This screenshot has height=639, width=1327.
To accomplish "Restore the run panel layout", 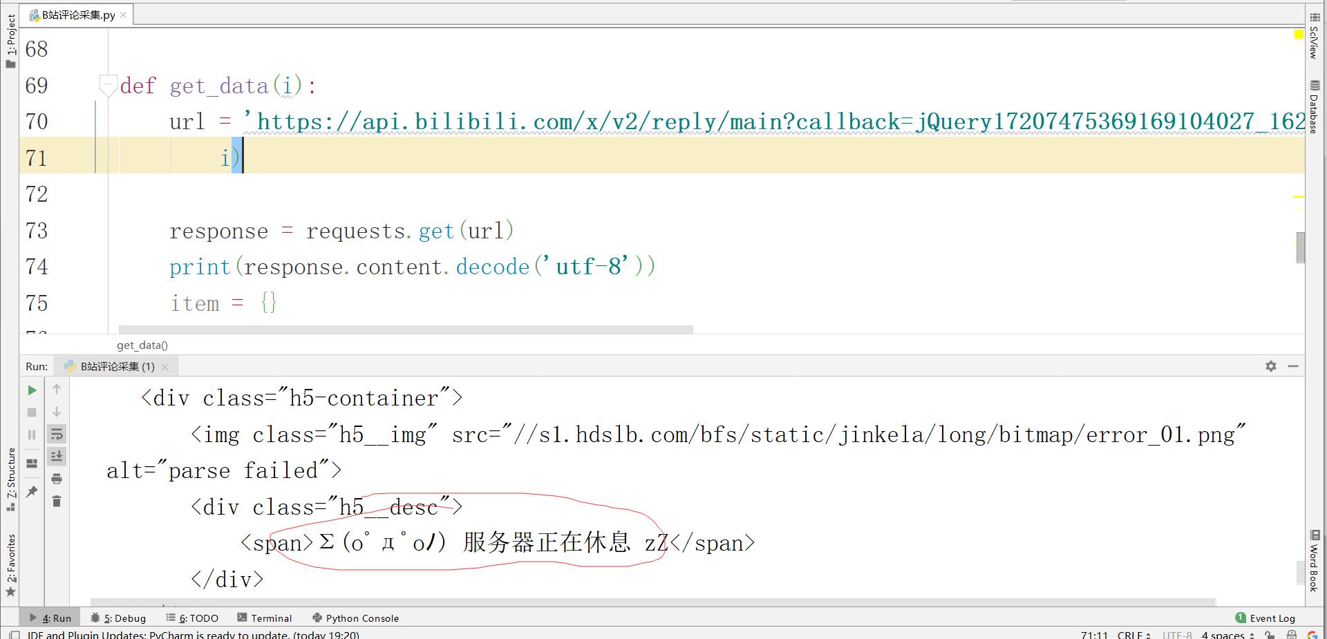I will [32, 464].
